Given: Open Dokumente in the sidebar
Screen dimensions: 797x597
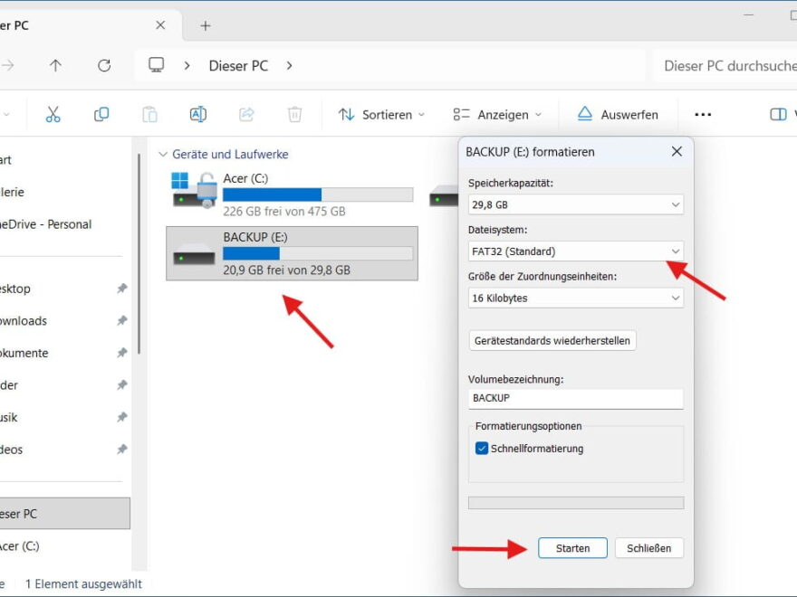Looking at the screenshot, I should coord(24,353).
